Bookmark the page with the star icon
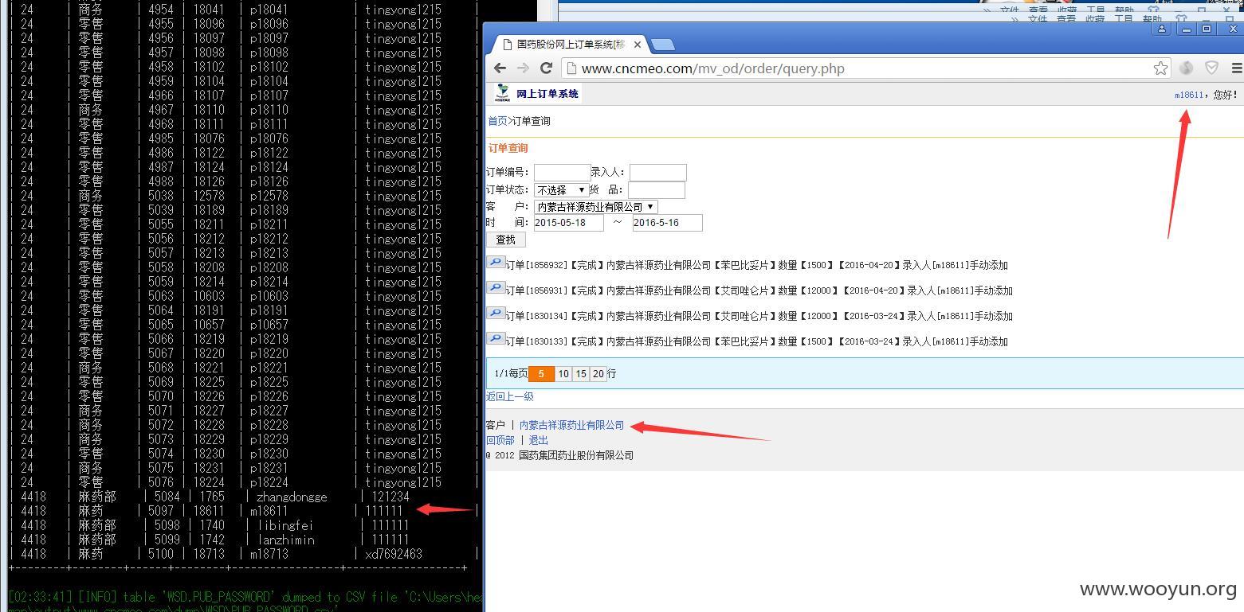 [x=1160, y=68]
